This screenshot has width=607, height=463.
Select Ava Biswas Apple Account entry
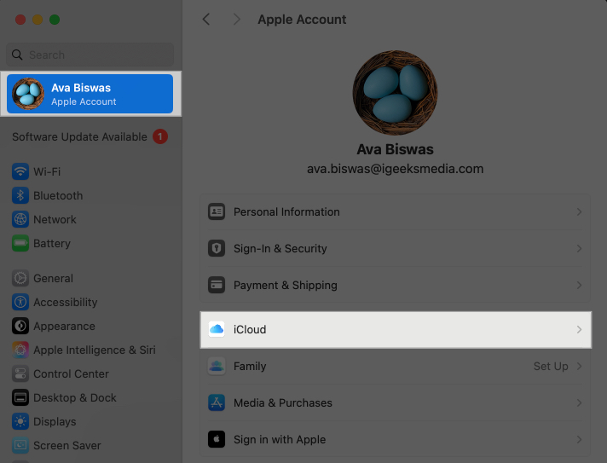coord(90,94)
